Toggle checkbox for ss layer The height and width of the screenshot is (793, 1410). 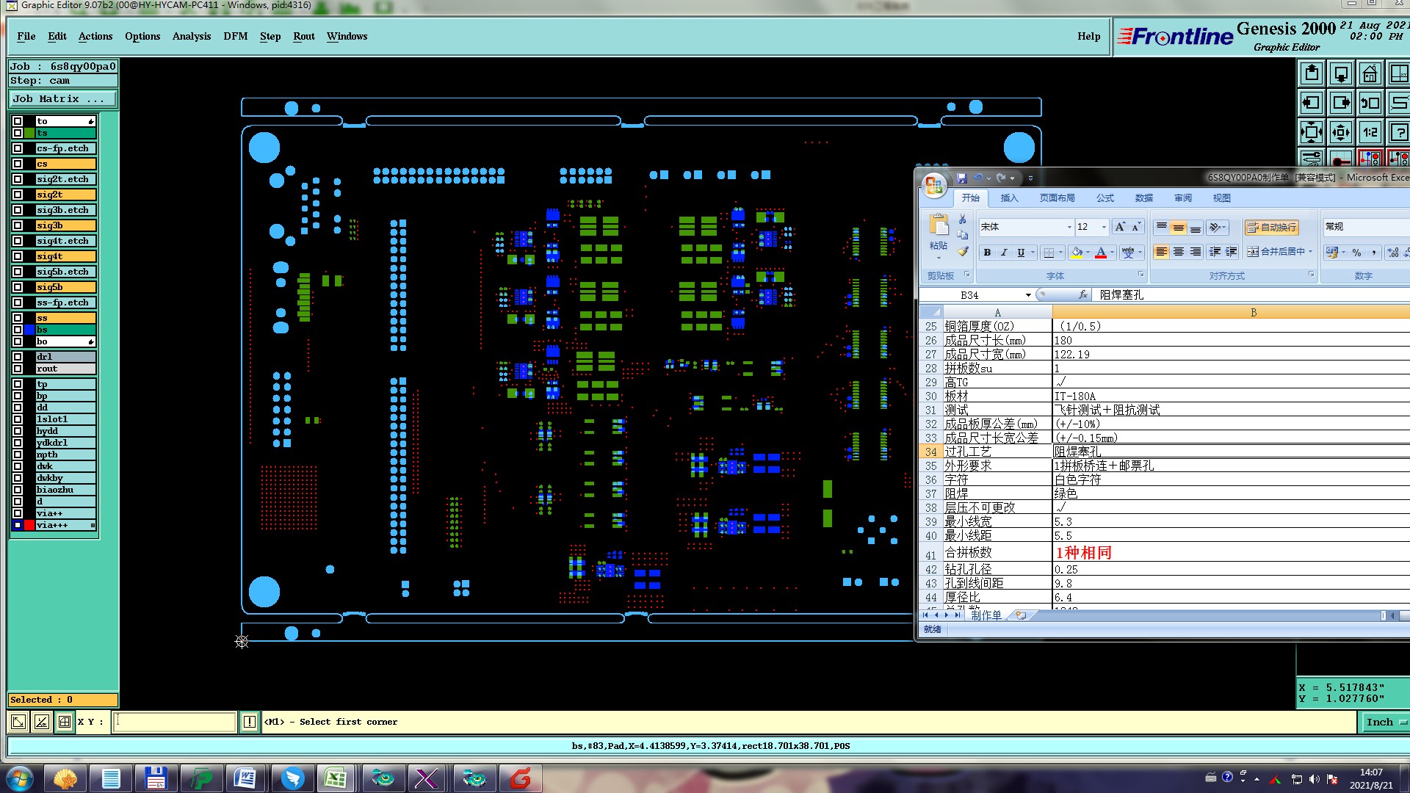[18, 318]
